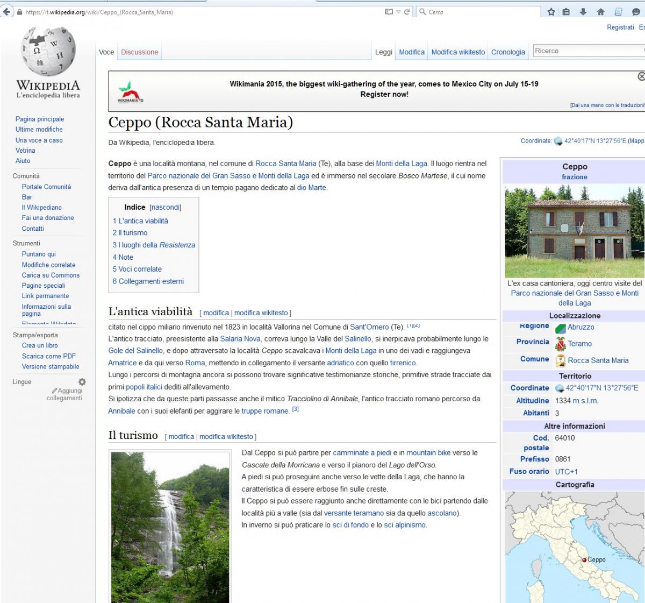645x603 pixels.
Task: Open the waterfall photo thumbnail
Action: coord(170,528)
